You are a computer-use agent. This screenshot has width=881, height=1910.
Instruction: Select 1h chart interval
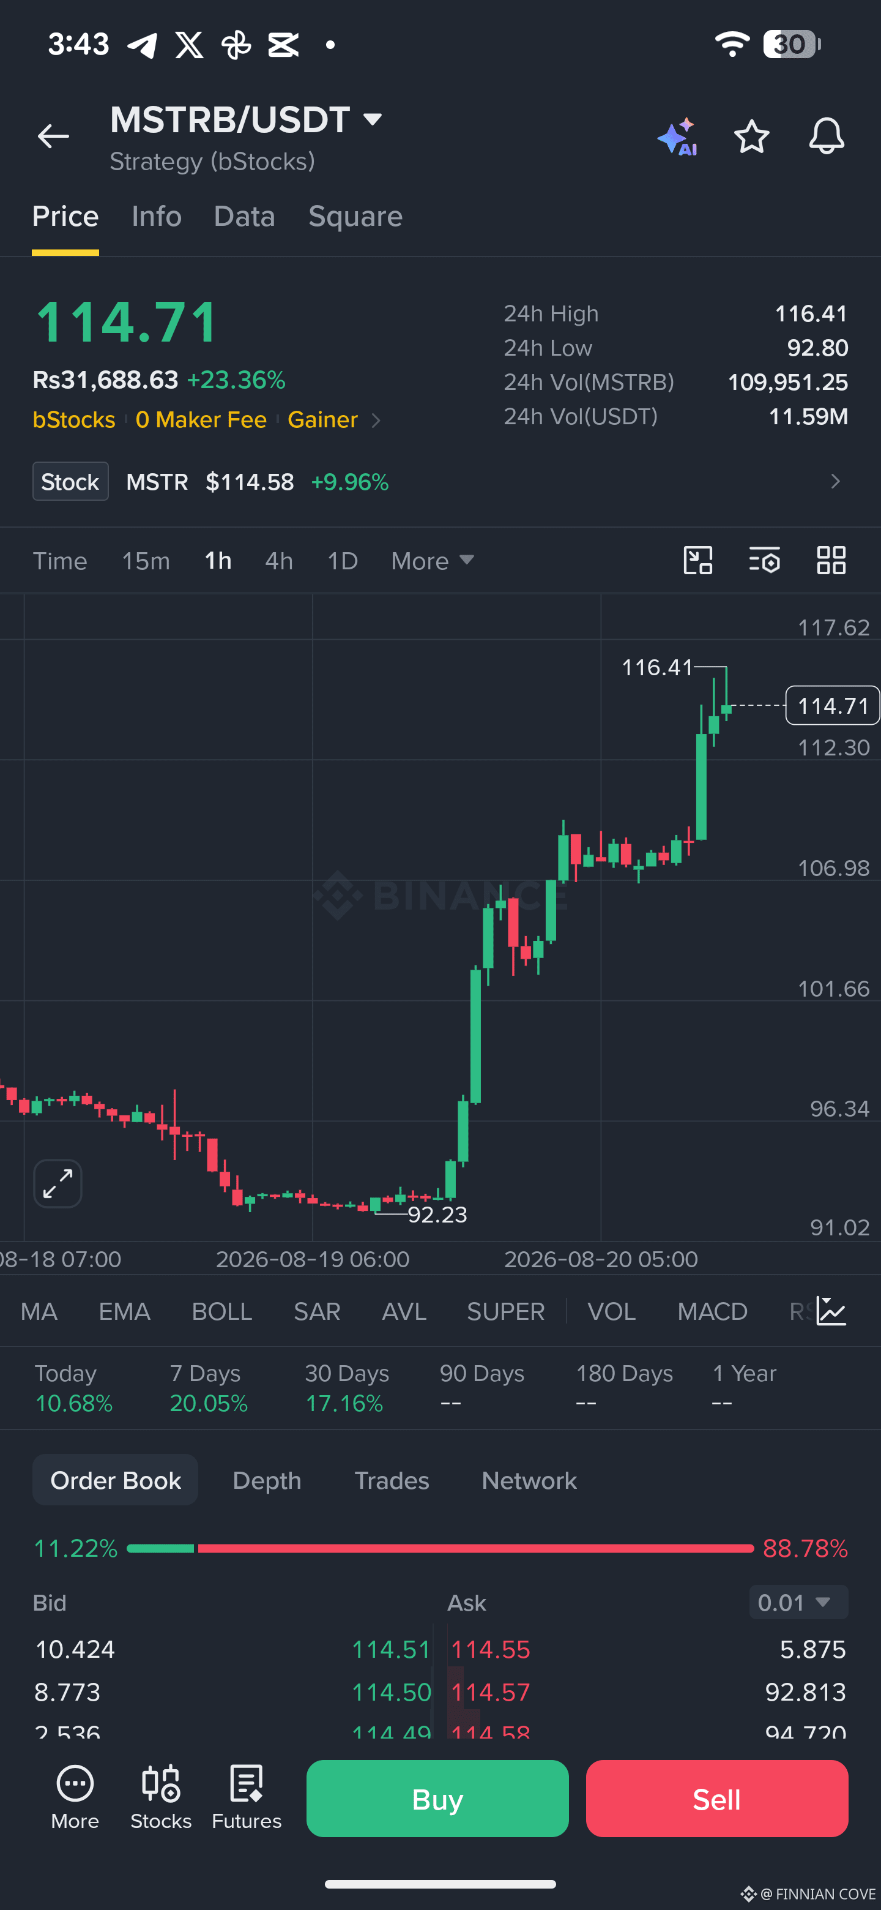coord(218,561)
